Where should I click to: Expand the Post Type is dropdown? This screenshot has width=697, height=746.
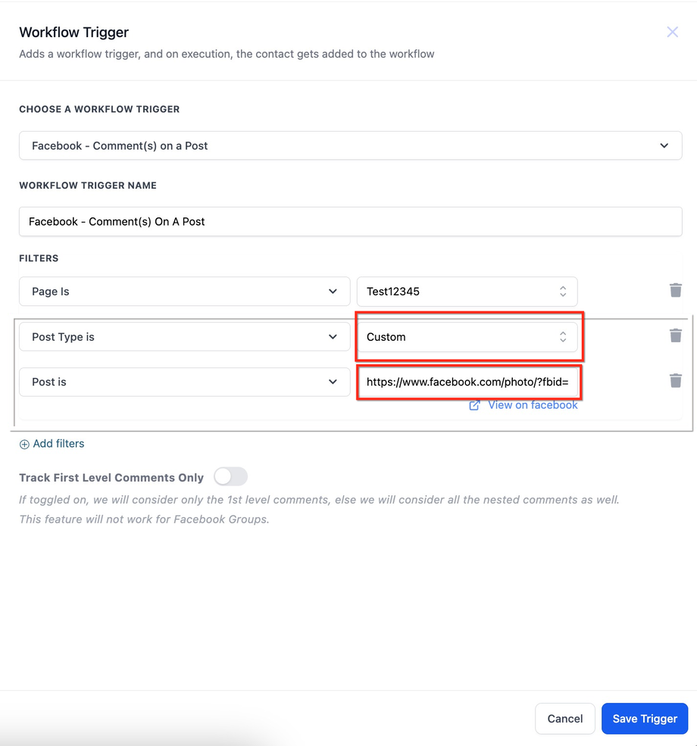tap(185, 337)
